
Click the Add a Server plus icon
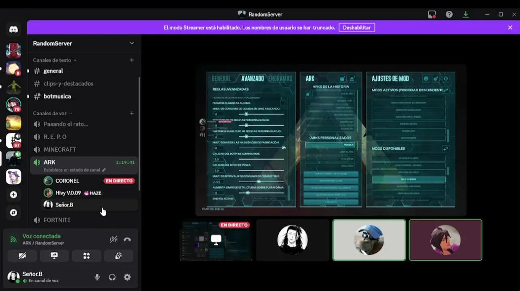(13, 195)
